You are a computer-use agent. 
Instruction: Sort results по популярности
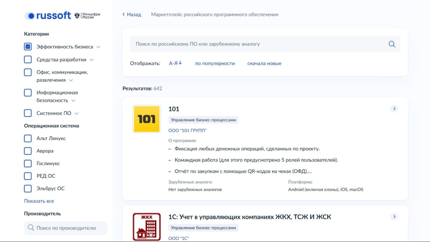[x=214, y=63]
